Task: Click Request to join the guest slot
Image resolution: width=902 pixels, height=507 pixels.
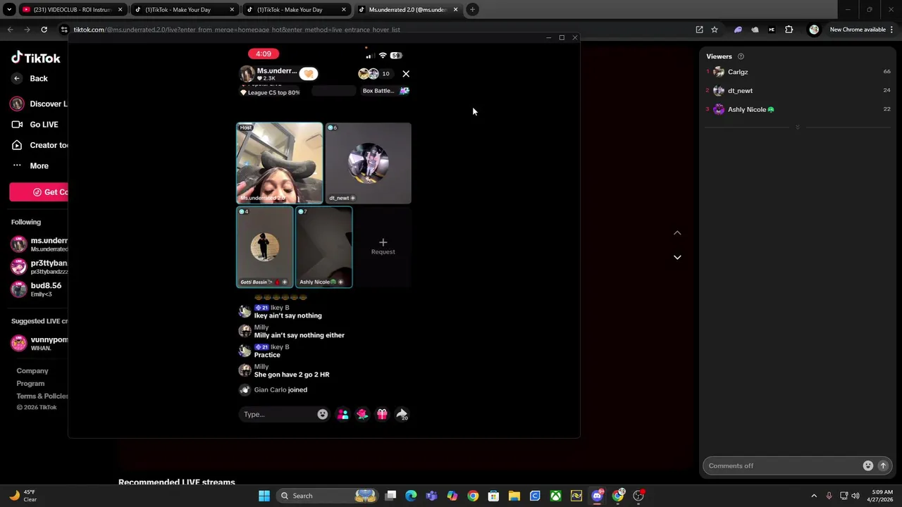Action: [x=383, y=246]
